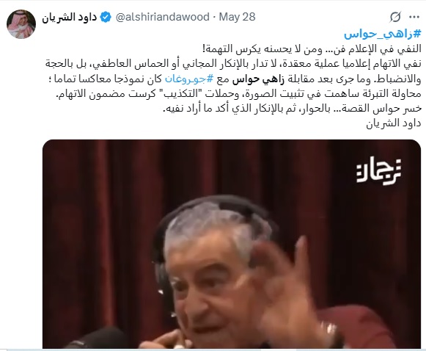Click the tweet line starting محاولة التبرئة
426x351 pixels.
pos(238,94)
